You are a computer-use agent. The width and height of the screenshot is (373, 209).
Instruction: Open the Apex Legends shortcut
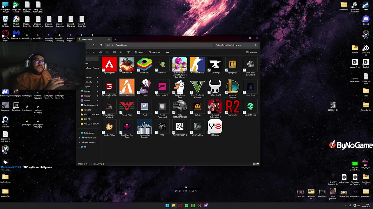click(x=109, y=66)
